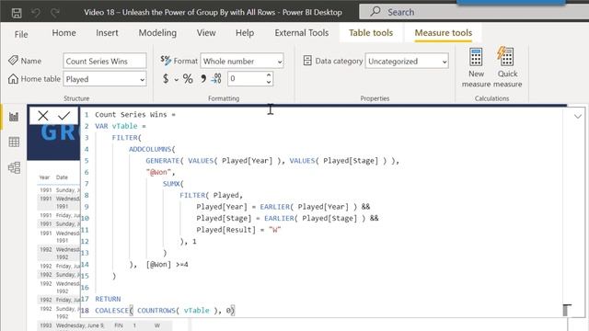Image resolution: width=589 pixels, height=331 pixels.
Task: Switch to the Modeling ribbon tab
Action: click(x=157, y=33)
